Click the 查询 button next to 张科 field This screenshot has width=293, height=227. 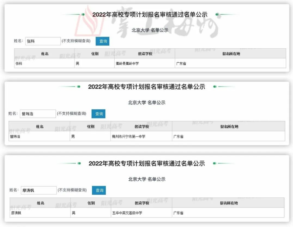pos(103,41)
